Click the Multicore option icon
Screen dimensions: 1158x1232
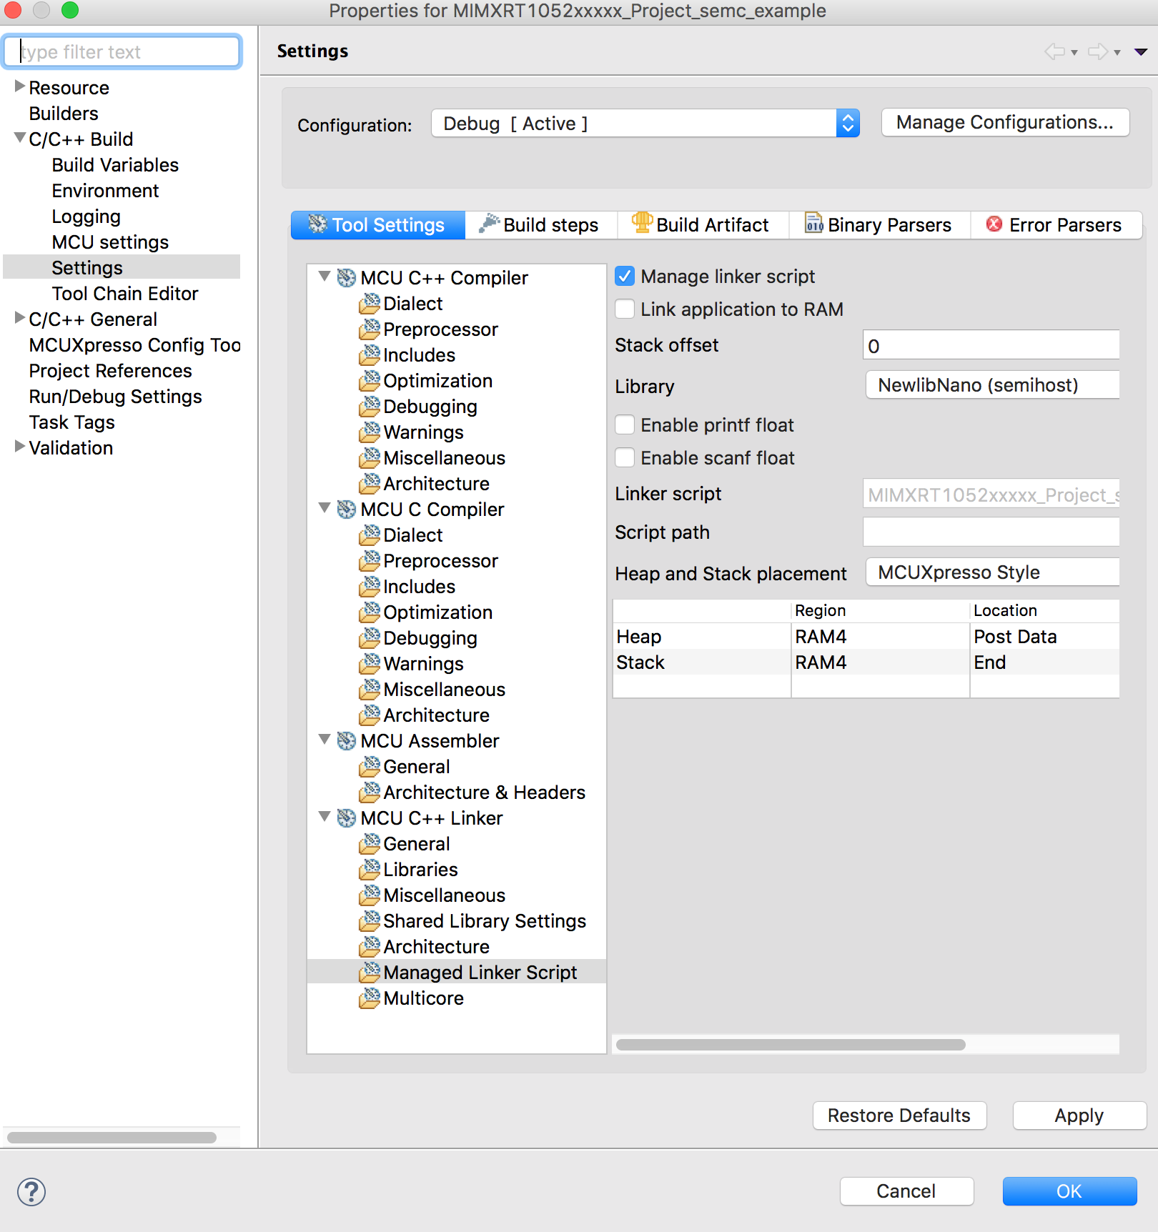click(x=370, y=998)
